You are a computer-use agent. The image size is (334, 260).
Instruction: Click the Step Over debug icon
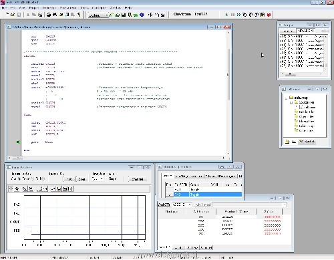[251, 15]
